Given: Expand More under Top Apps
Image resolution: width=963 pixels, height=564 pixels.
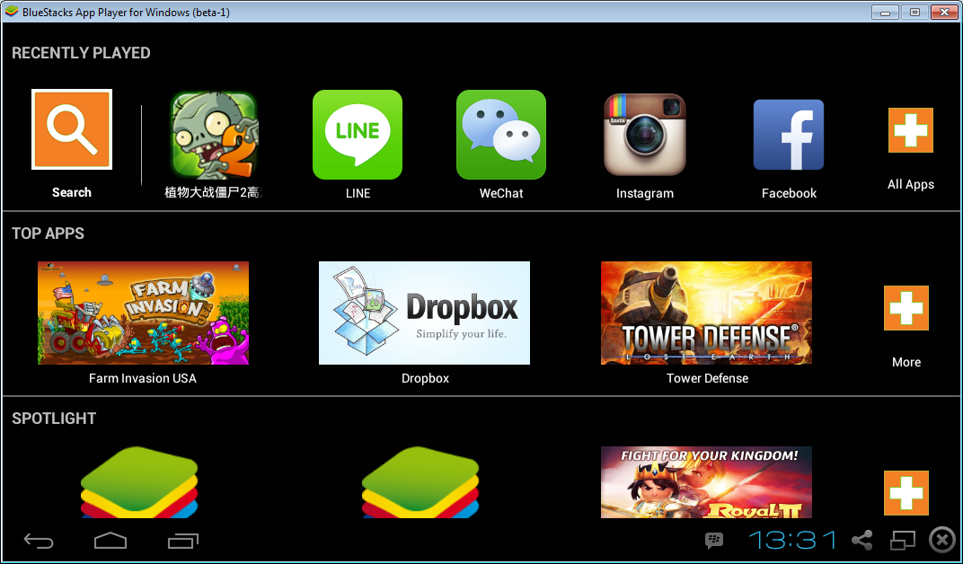Looking at the screenshot, I should tap(906, 308).
